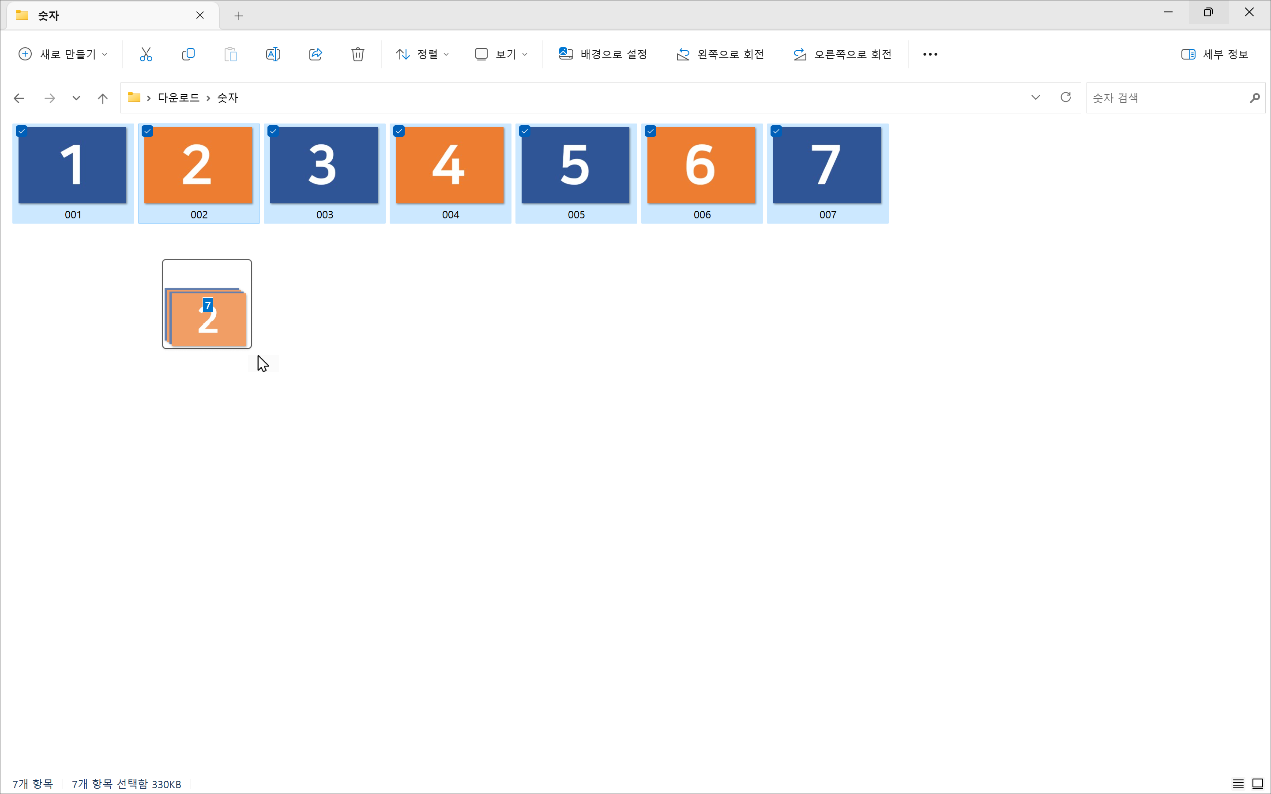Open the 정렬 sort dropdown
The width and height of the screenshot is (1271, 794).
(423, 54)
